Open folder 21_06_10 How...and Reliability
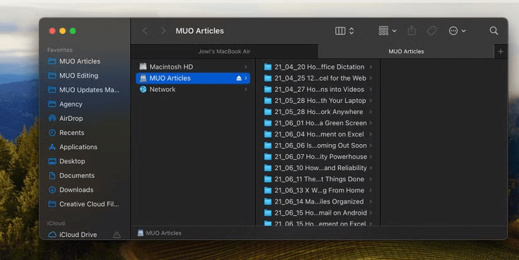Image resolution: width=519 pixels, height=260 pixels. pos(318,168)
